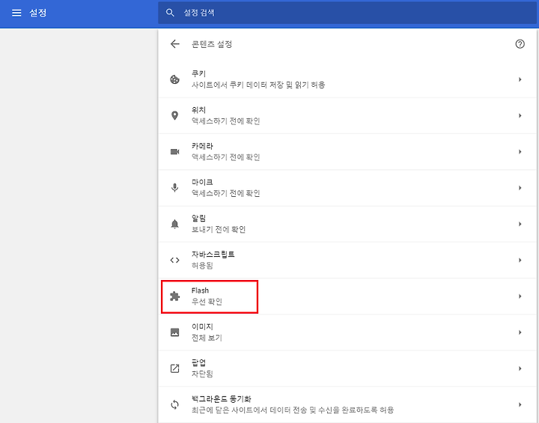Click the search magnifier icon
Viewport: 539px width, 423px height.
coord(170,13)
